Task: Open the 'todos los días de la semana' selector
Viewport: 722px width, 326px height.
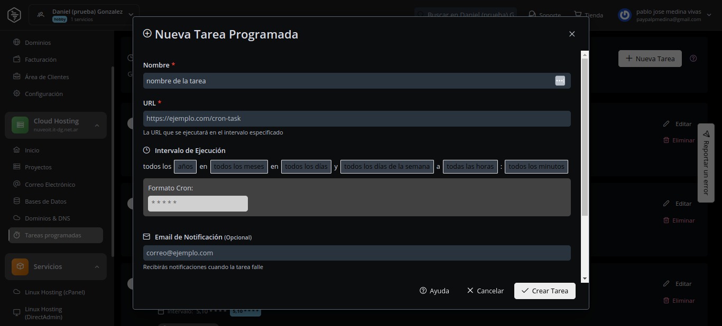Action: click(387, 167)
